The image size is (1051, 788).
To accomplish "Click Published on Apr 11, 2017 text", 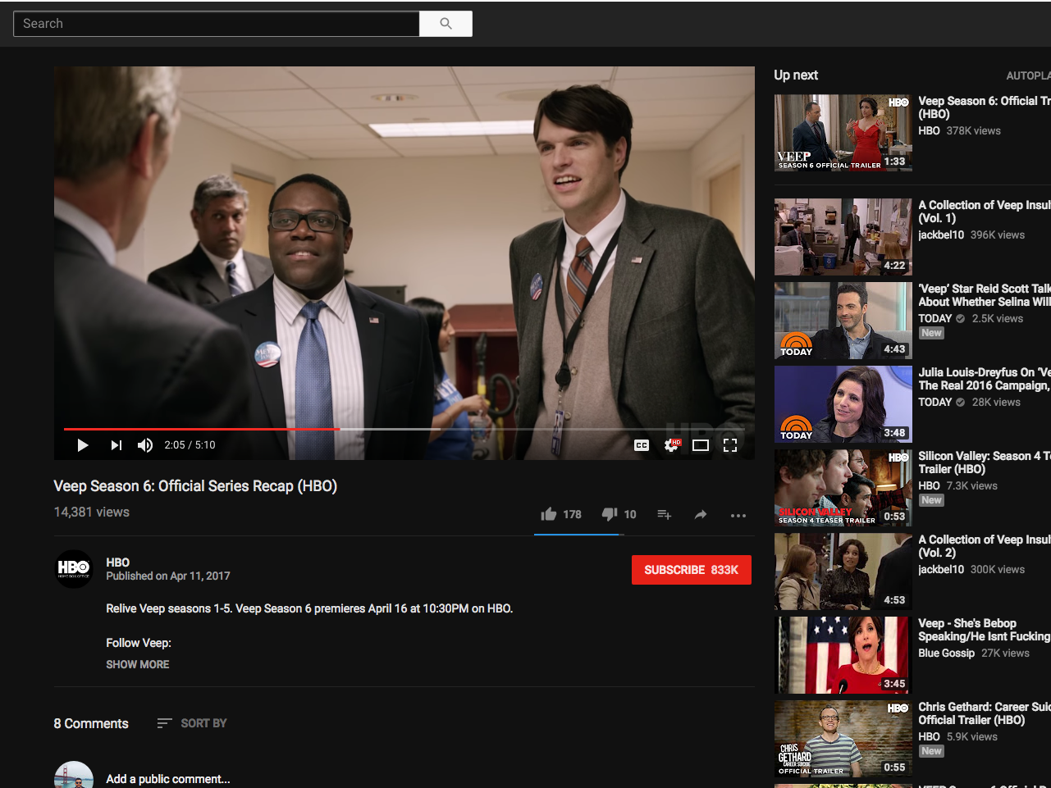I will click(168, 576).
